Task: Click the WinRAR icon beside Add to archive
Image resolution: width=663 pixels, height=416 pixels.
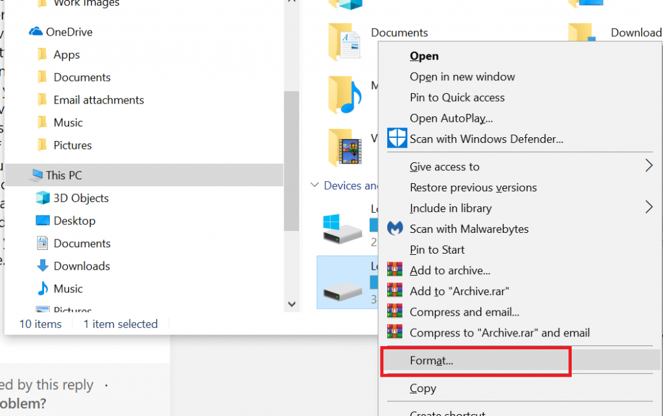Action: click(394, 269)
